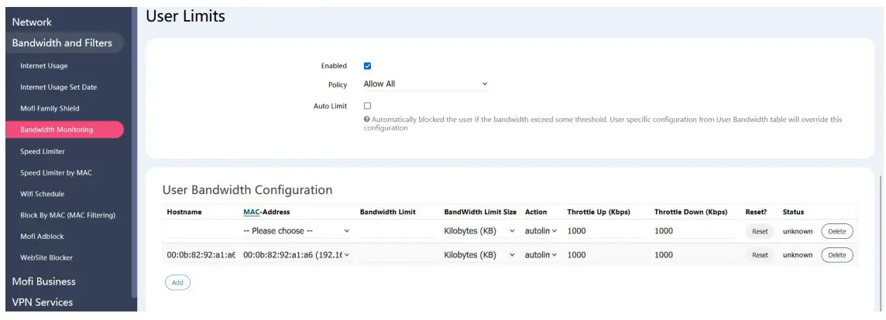
Task: Open the Network menu section
Action: (x=32, y=22)
